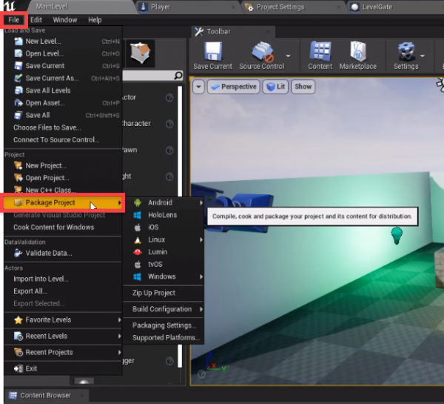
Task: Select New C++ Class entry
Action: [x=63, y=190]
